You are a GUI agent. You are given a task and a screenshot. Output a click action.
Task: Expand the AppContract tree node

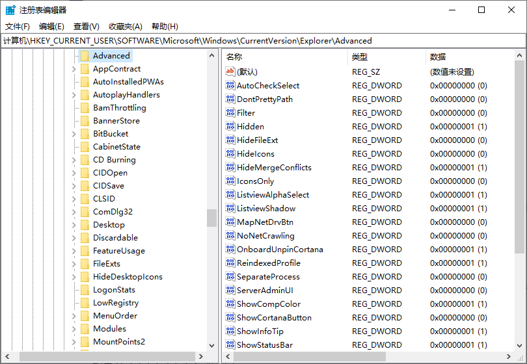[75, 69]
